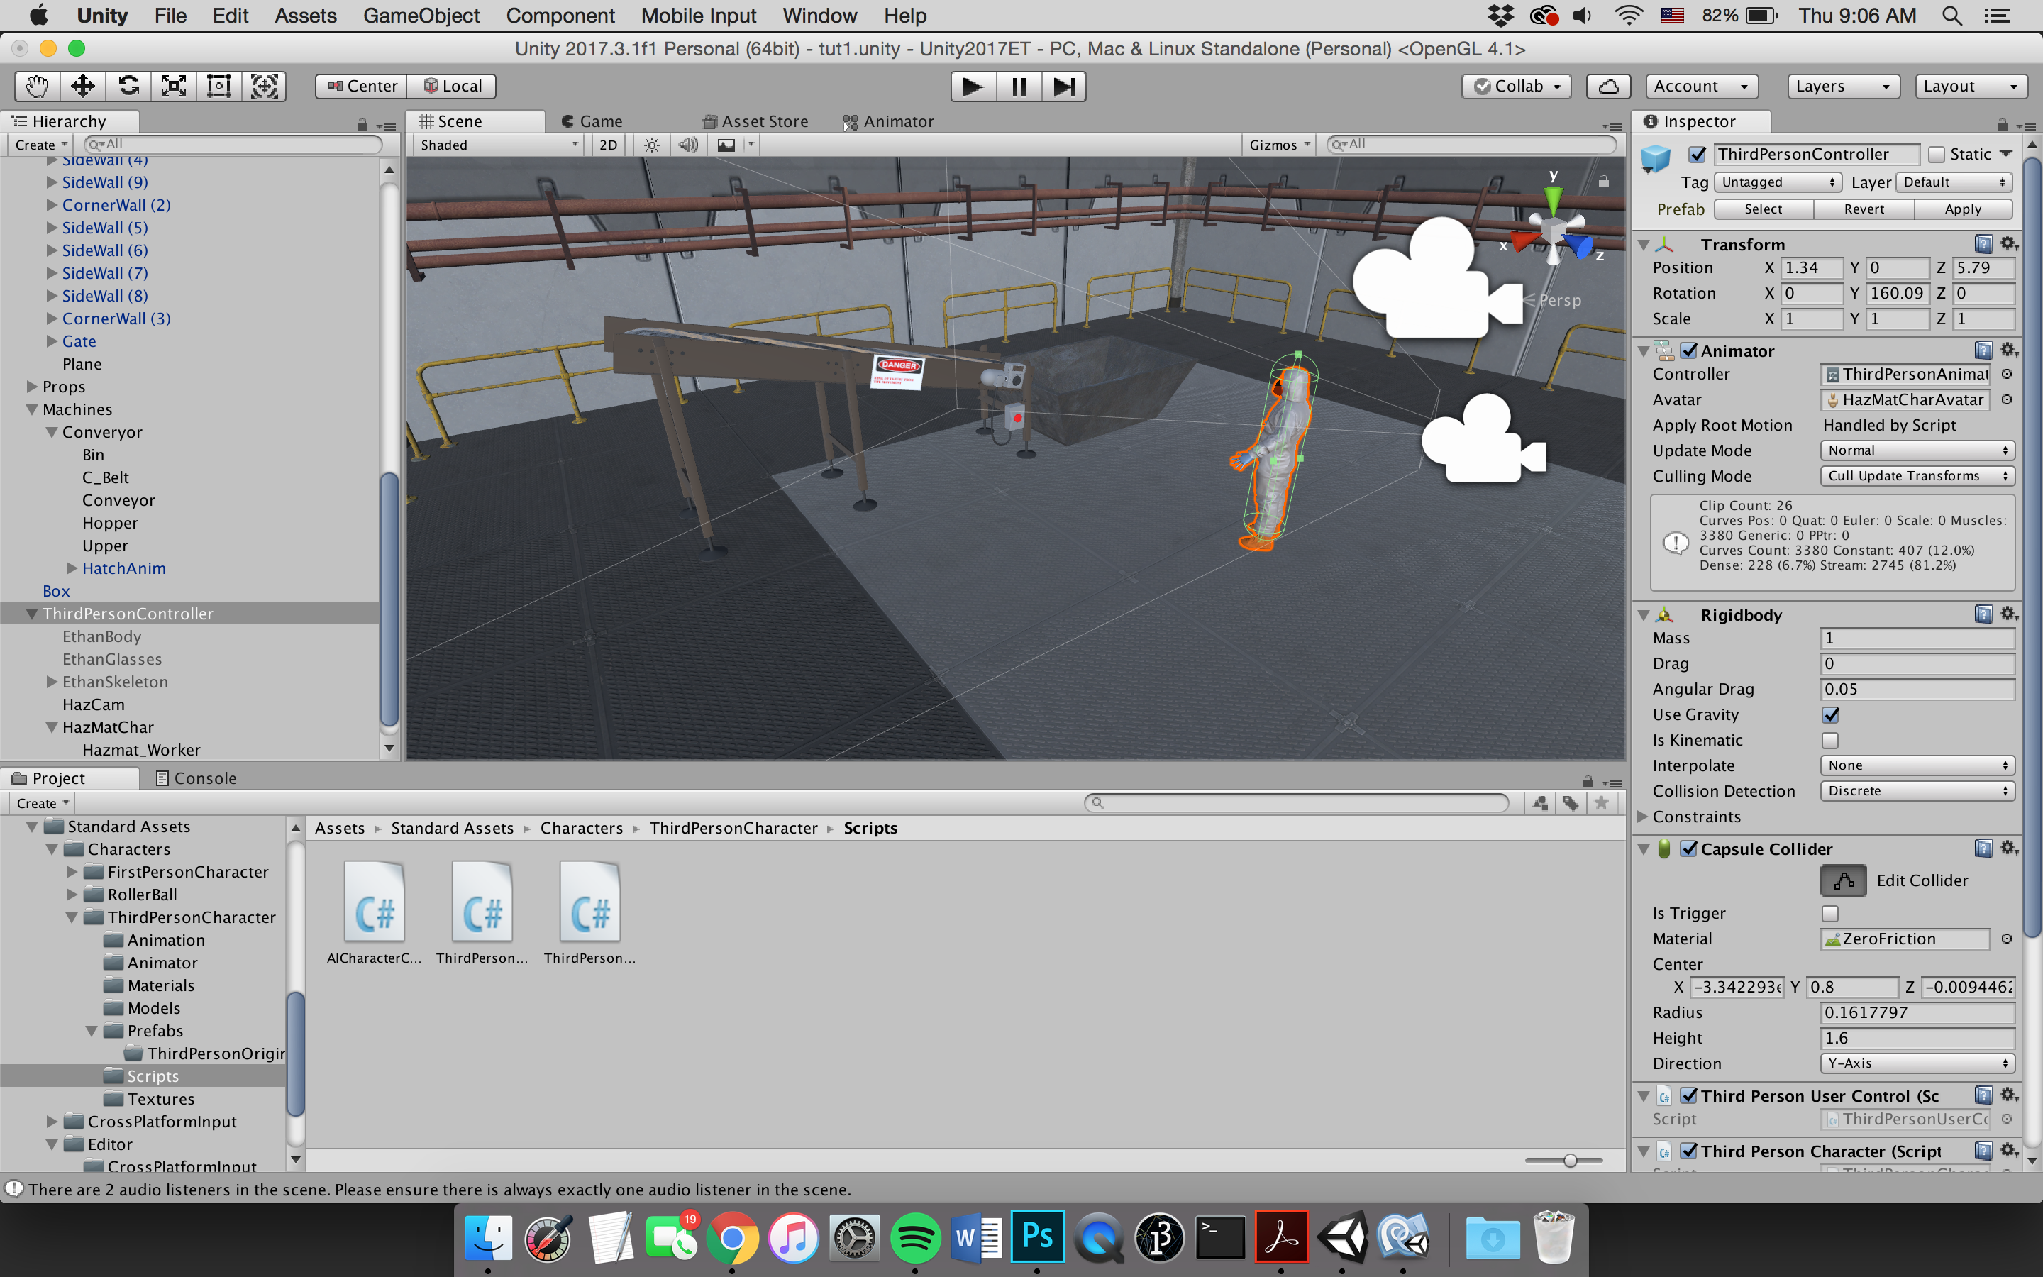The width and height of the screenshot is (2043, 1277).
Task: Enable Is Trigger checkbox
Action: pos(1830,914)
